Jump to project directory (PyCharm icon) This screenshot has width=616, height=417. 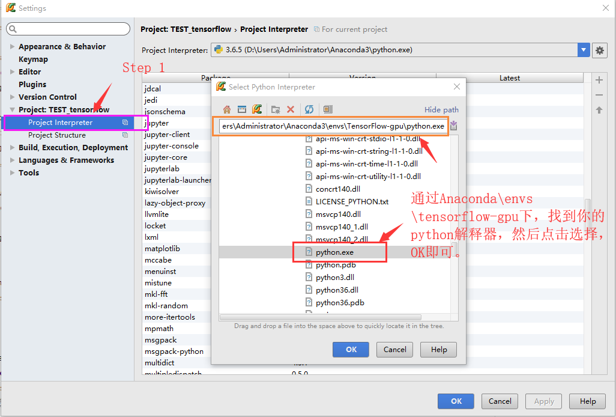[x=257, y=109]
